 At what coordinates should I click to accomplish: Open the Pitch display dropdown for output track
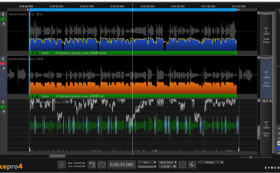266,101
